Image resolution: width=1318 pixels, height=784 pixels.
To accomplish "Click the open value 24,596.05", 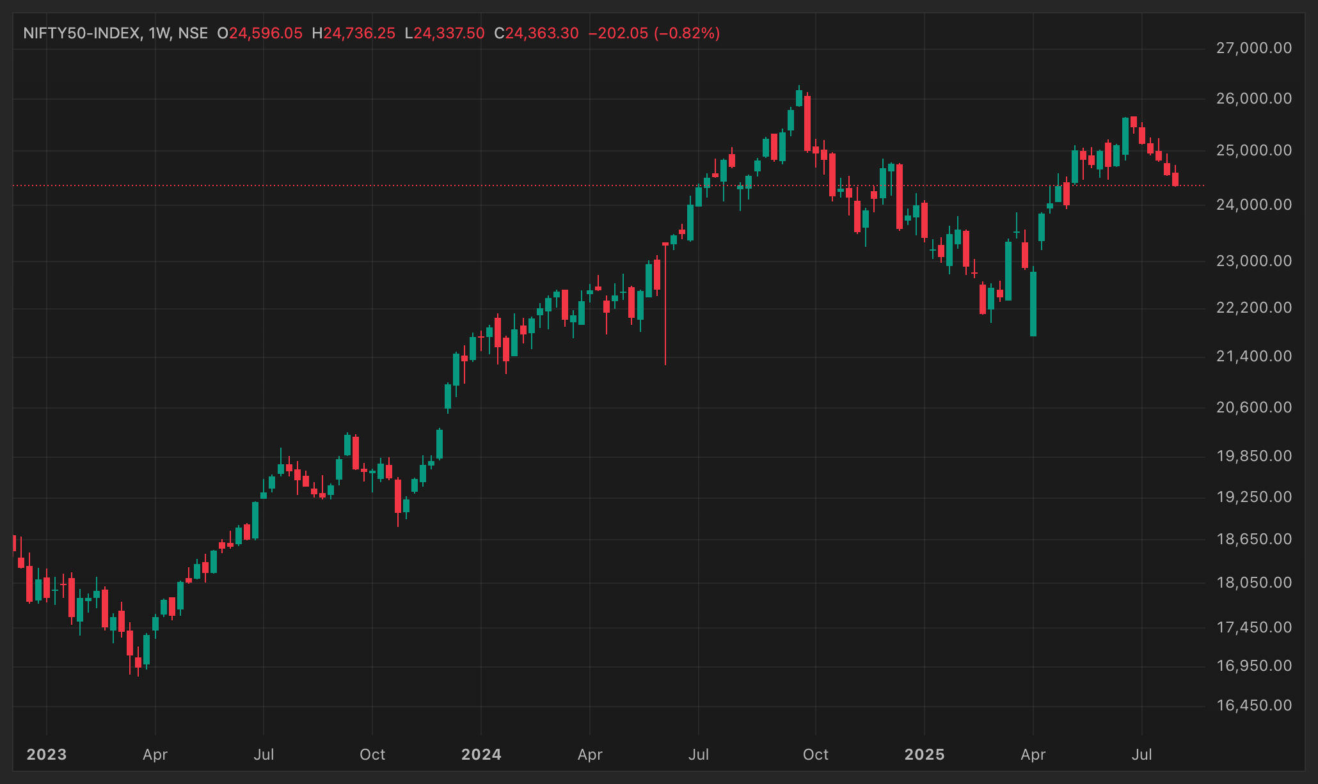I will pos(266,33).
